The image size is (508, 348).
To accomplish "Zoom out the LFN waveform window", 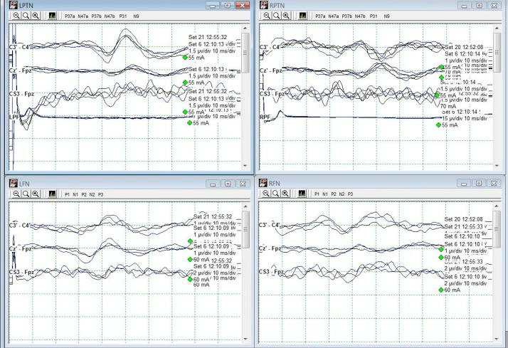I will pyautogui.click(x=14, y=194).
